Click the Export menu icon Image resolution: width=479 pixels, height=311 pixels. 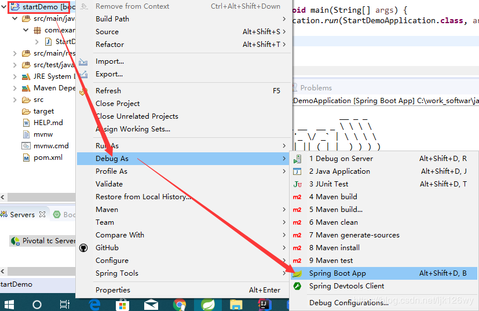point(83,74)
